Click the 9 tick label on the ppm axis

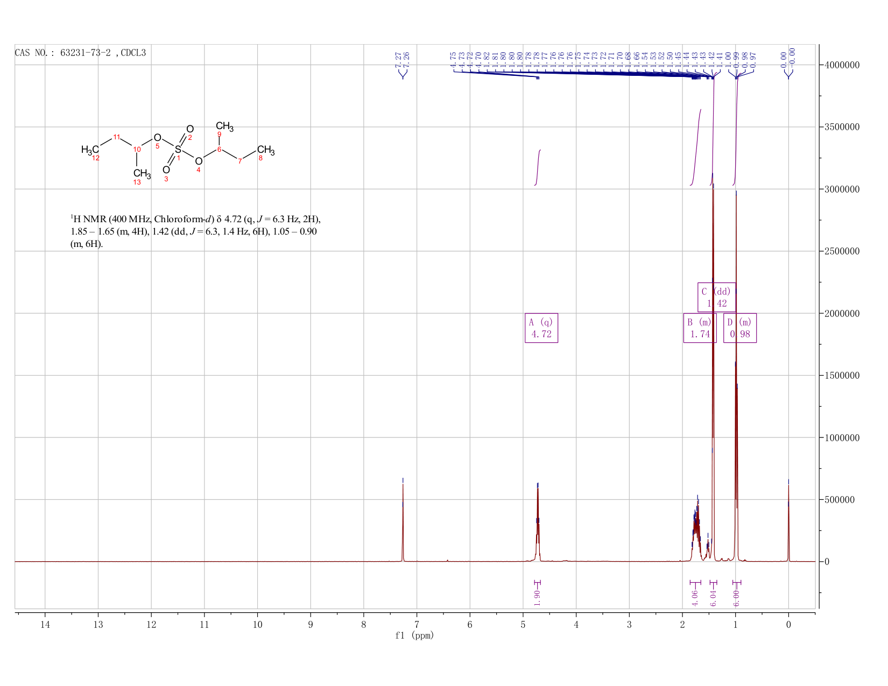coord(311,624)
